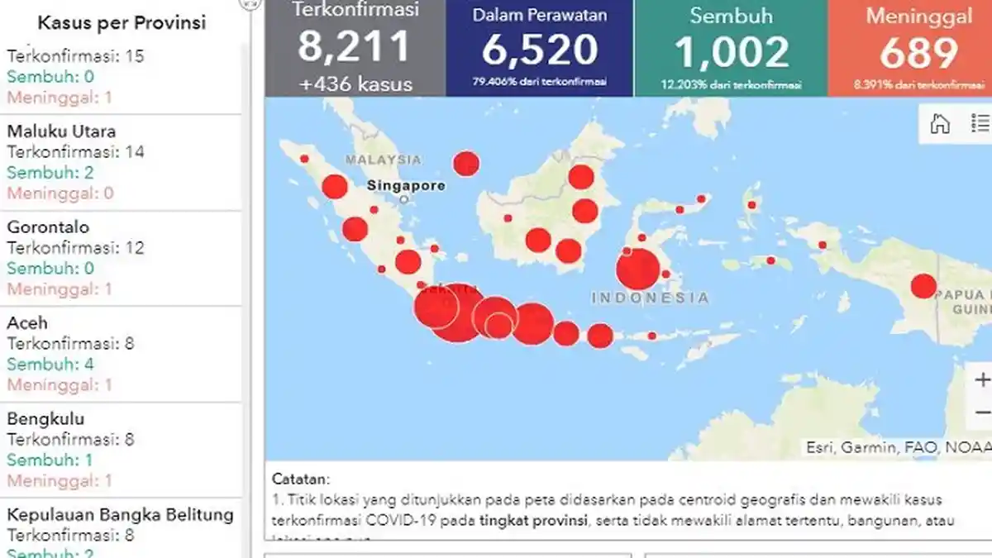Click the red circle on Papua
Viewport: 992px width, 558px height.
point(923,287)
